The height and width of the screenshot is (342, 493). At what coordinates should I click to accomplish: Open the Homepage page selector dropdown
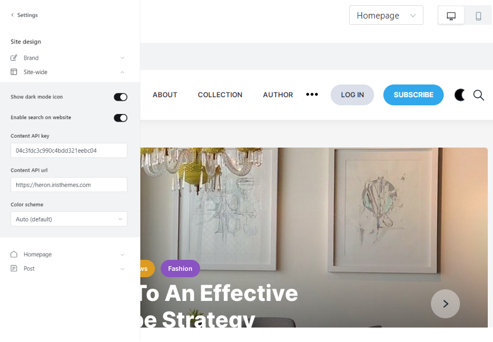(386, 16)
